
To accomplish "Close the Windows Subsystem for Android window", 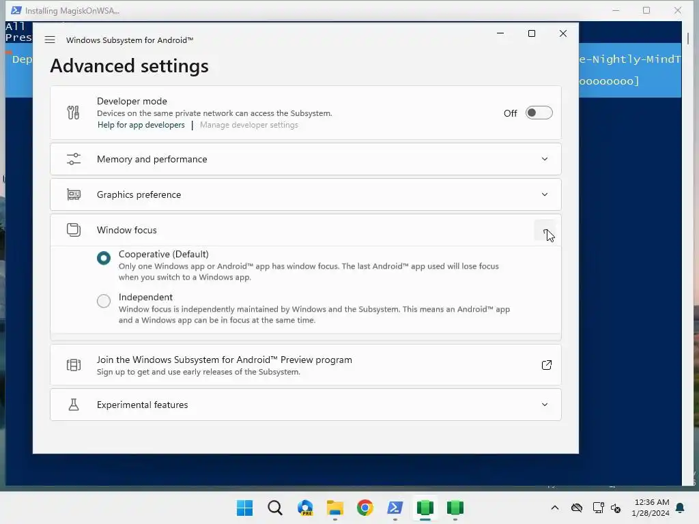I will coord(563,33).
